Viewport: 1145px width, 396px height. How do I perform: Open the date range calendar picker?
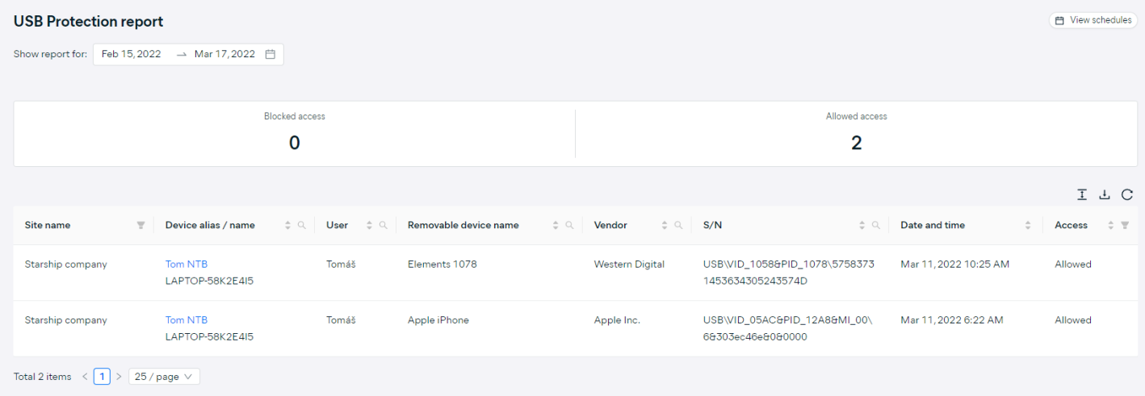(271, 54)
